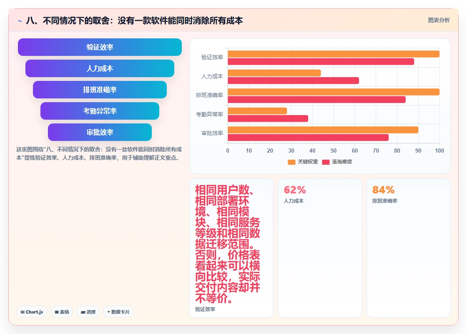The image size is (467, 334).
Task: Select the 审批效率 funnel bar
Action: click(x=100, y=132)
